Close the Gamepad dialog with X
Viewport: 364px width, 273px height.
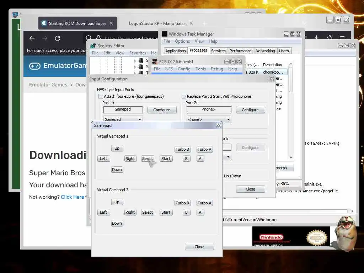pos(219,125)
